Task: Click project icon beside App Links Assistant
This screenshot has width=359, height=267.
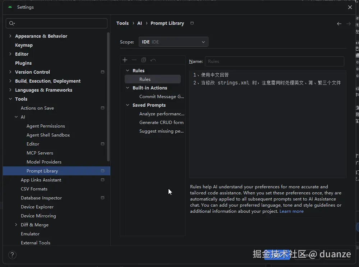Action: 102,180
